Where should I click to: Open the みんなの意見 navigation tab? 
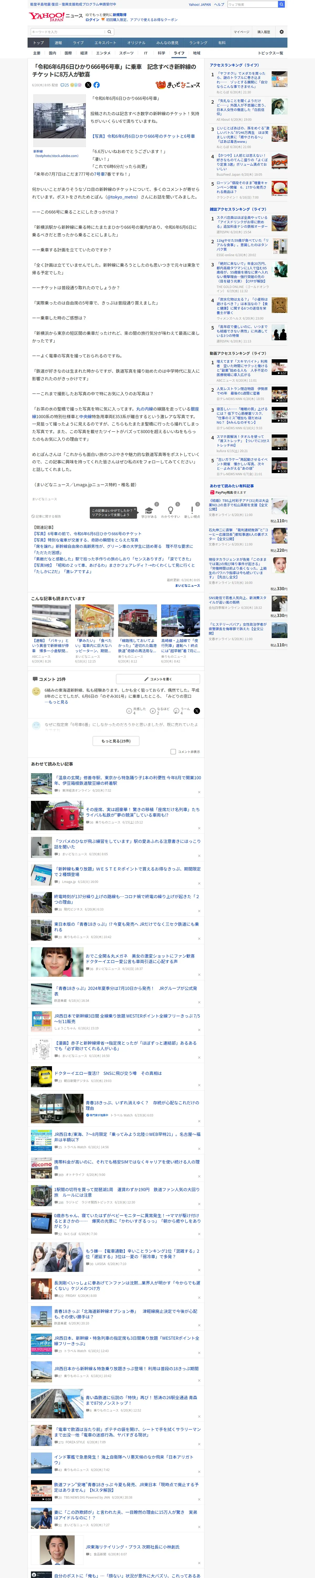click(x=167, y=43)
